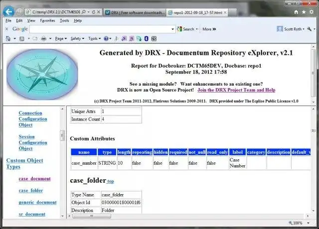Image resolution: width=319 pixels, height=229 pixels.
Task: Close the Google toolbar with X
Action: (x=6, y=29)
